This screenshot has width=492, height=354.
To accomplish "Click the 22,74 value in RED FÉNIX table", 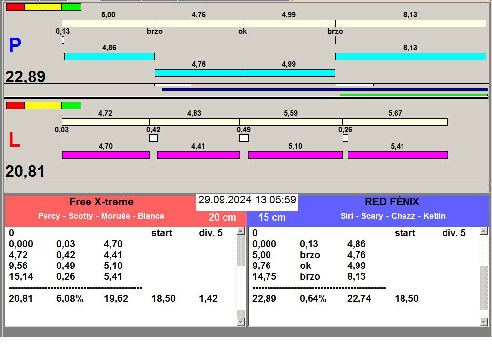I will click(359, 298).
